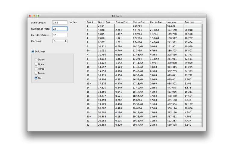Select cell 241.981 in fret 5 row
This screenshot has height=150, width=241.
(175, 42)
